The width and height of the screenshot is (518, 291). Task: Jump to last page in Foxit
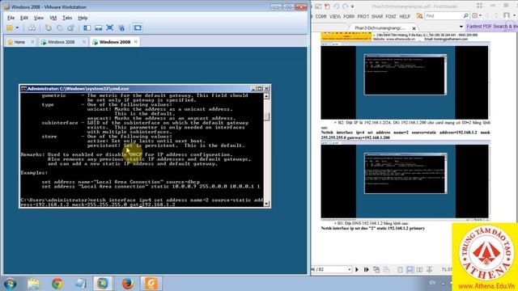point(367,269)
